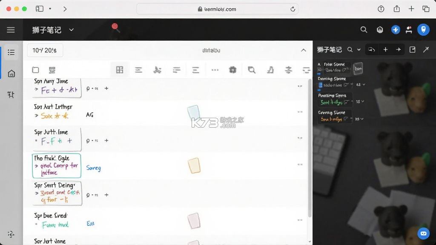The image size is (436, 245).
Task: Click the empty square icon in toolbar
Action: (35, 70)
